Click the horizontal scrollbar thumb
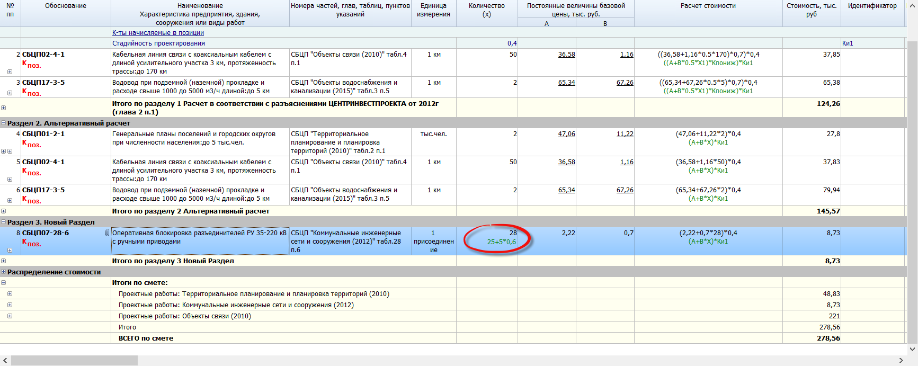 click(74, 361)
